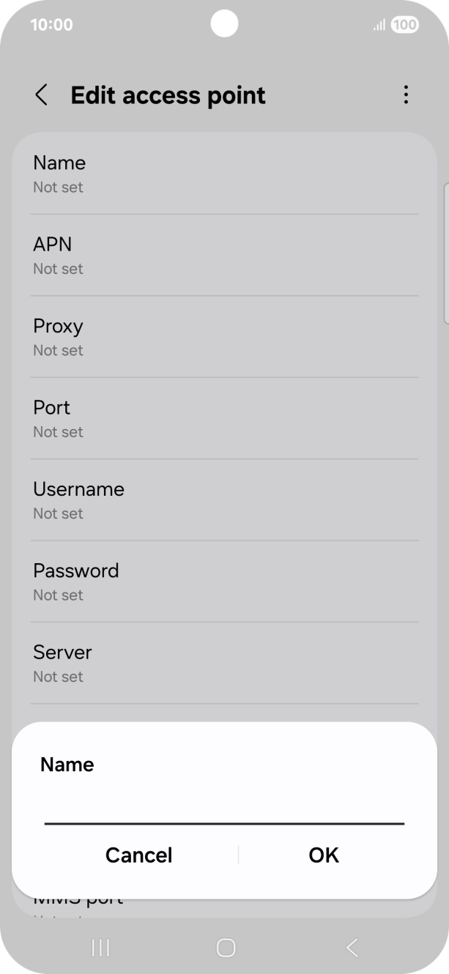Open the Username setting
449x974 pixels.
(224, 499)
